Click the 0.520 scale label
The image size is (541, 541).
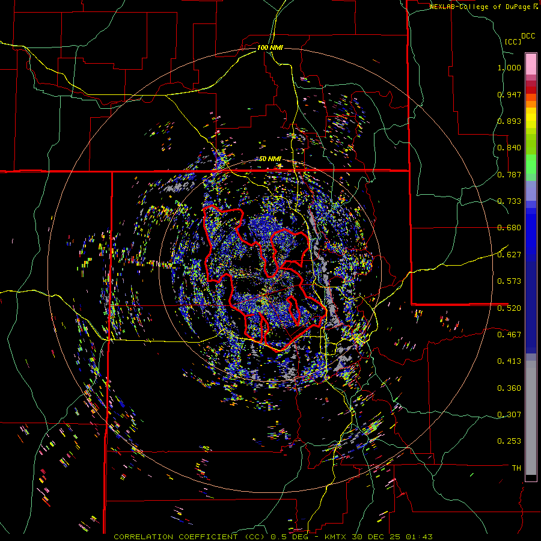[x=509, y=308]
